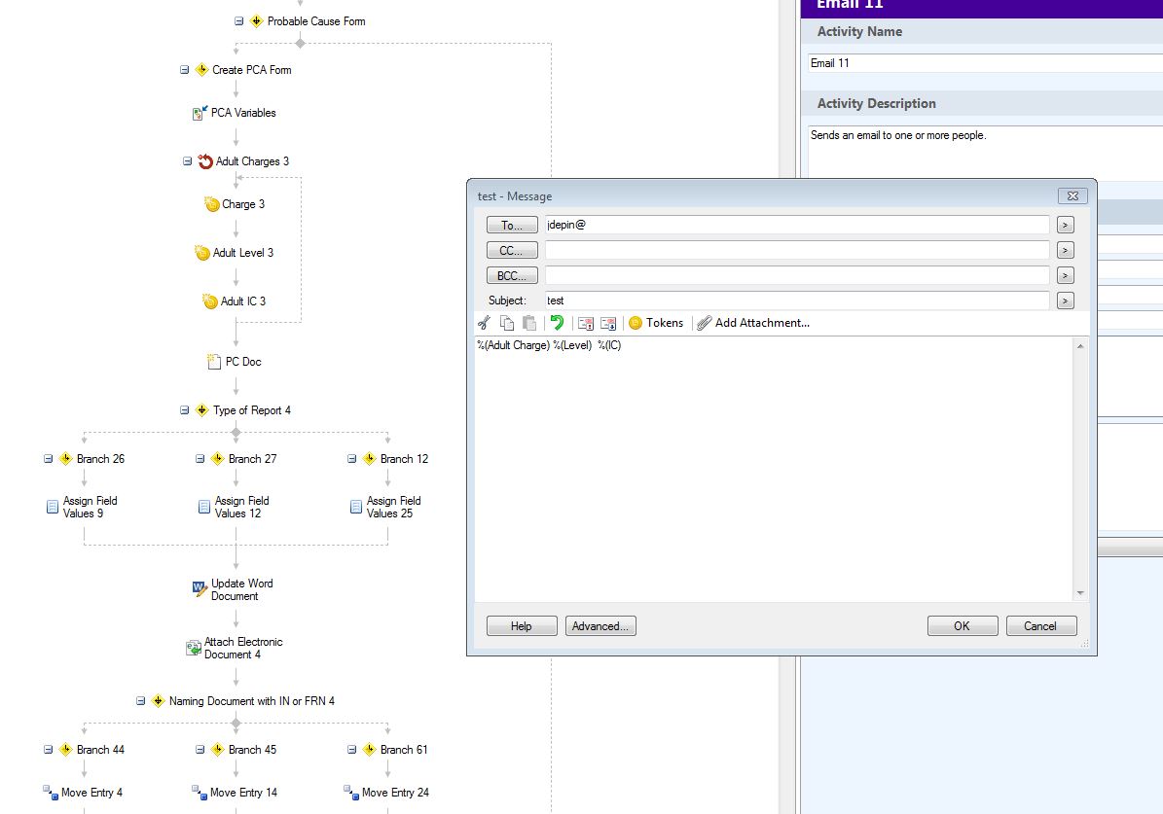1163x814 pixels.
Task: Select Assign Field Values 9 icon
Action: tap(53, 507)
